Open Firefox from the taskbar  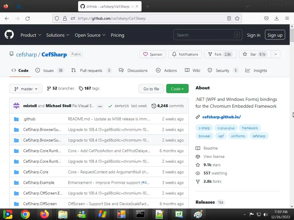point(45,214)
